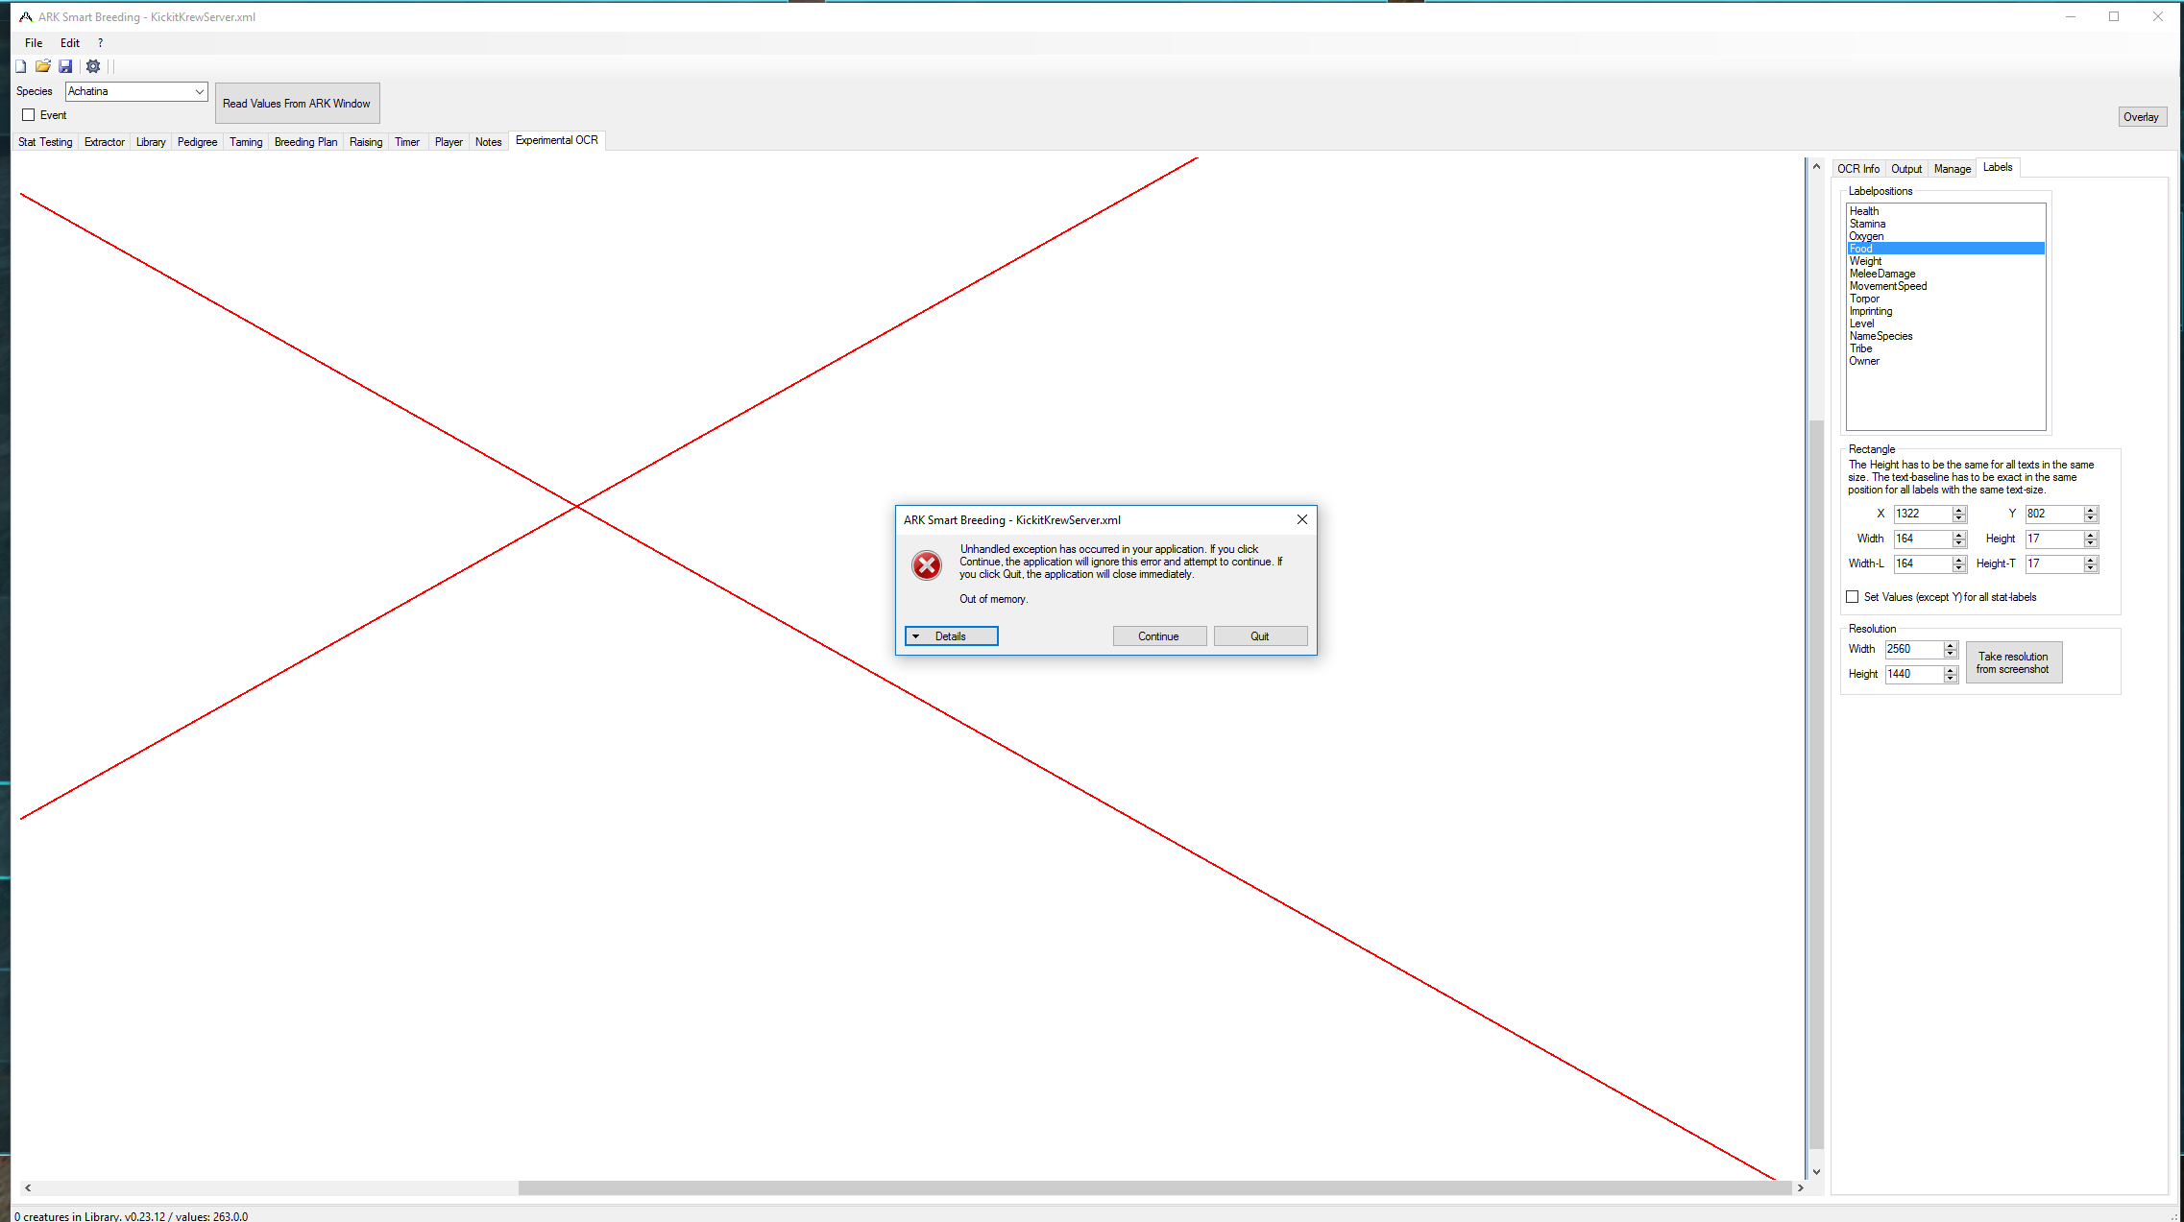This screenshot has width=2184, height=1222.
Task: Expand Details in the error dialog
Action: click(x=951, y=635)
